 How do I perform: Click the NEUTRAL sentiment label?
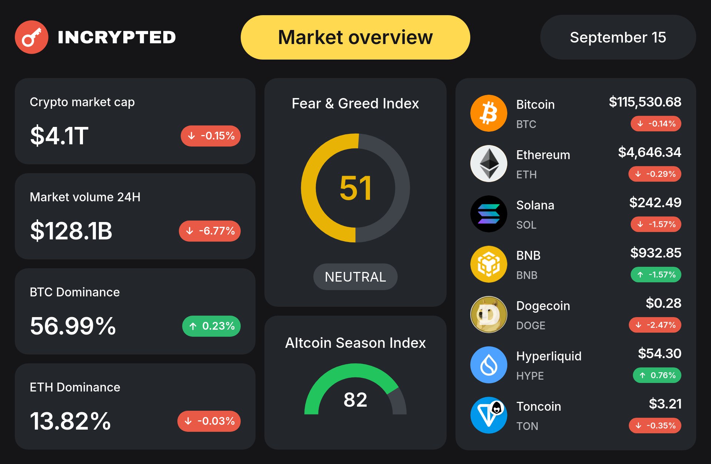click(355, 277)
